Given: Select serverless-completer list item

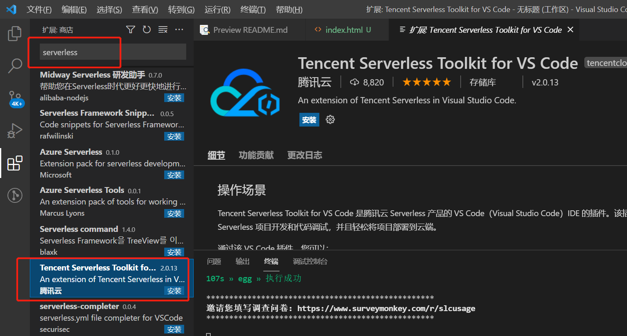Looking at the screenshot, I should pos(112,317).
